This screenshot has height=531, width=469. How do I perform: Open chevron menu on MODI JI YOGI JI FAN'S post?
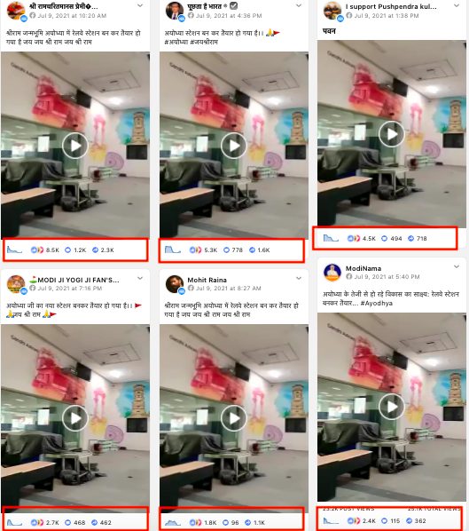[x=140, y=278]
